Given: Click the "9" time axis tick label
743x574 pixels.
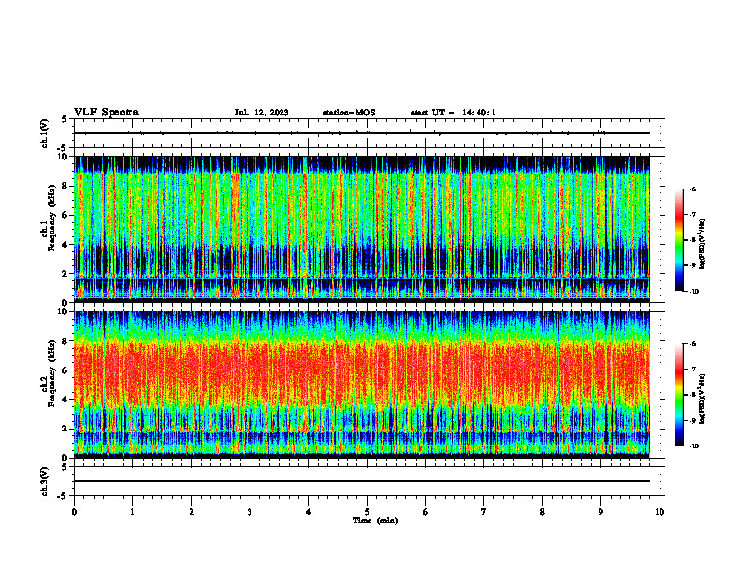Looking at the screenshot, I should click(x=600, y=512).
